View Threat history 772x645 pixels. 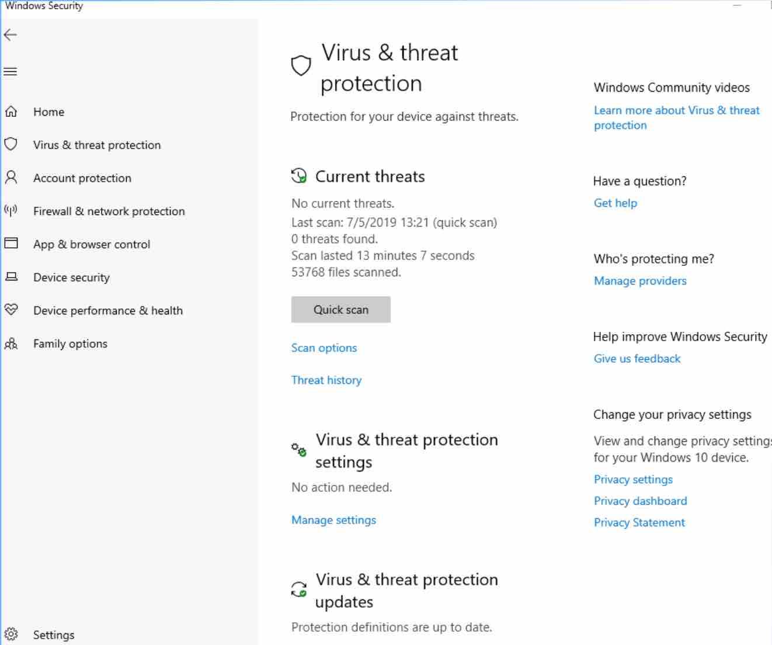(326, 380)
